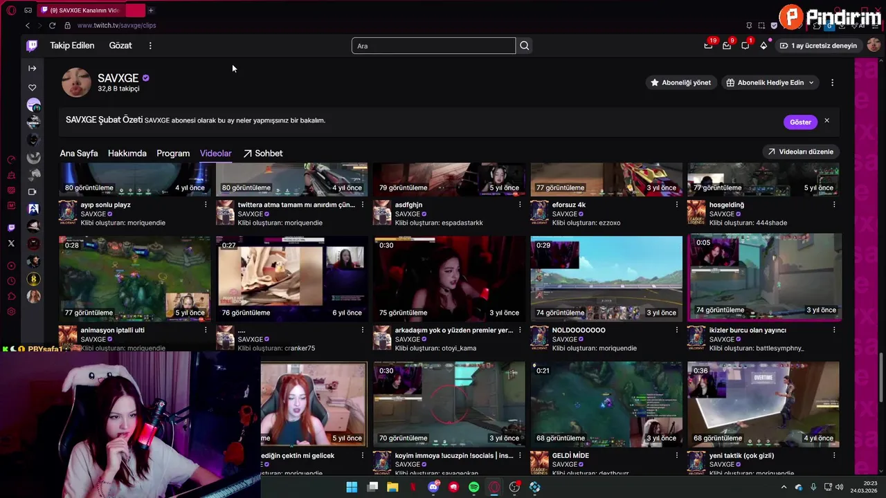Switch to Ana Sayfa tab
Image resolution: width=886 pixels, height=498 pixels.
pos(79,154)
